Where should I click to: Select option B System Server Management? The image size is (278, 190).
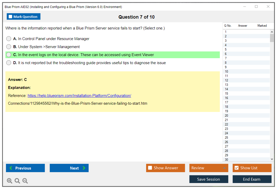[x=9, y=47]
